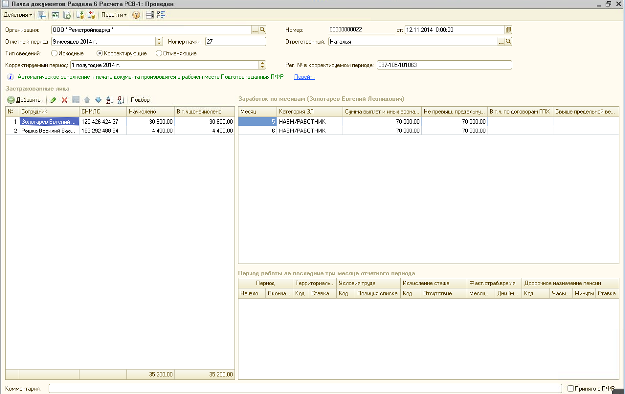625x394 pixels.
Task: Click the Подбор button
Action: pyautogui.click(x=140, y=100)
